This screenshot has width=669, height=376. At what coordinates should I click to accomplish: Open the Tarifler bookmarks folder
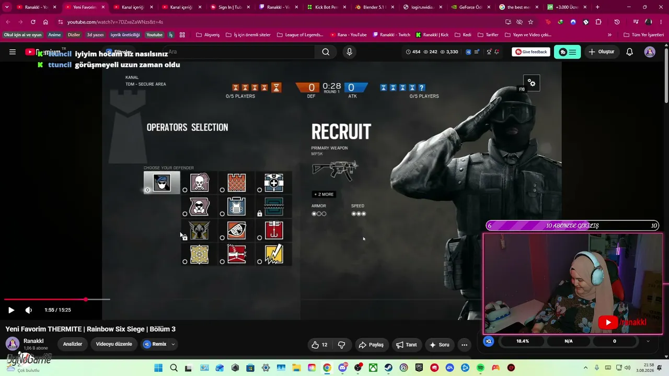[x=488, y=35]
